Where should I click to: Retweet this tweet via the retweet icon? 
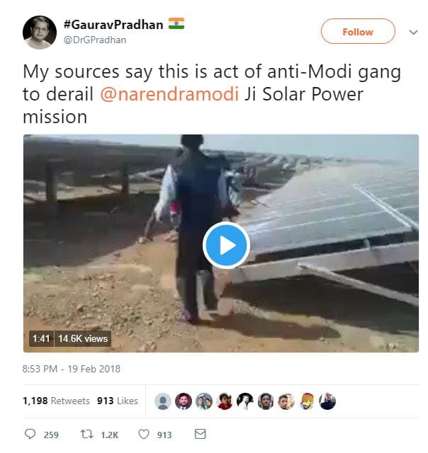point(89,434)
